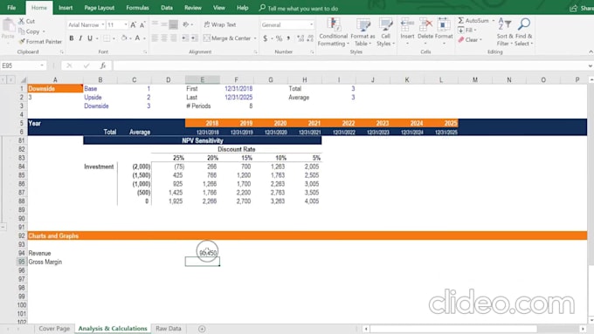The width and height of the screenshot is (594, 334).
Task: Click the horizontal scrollbar
Action: 453,329
